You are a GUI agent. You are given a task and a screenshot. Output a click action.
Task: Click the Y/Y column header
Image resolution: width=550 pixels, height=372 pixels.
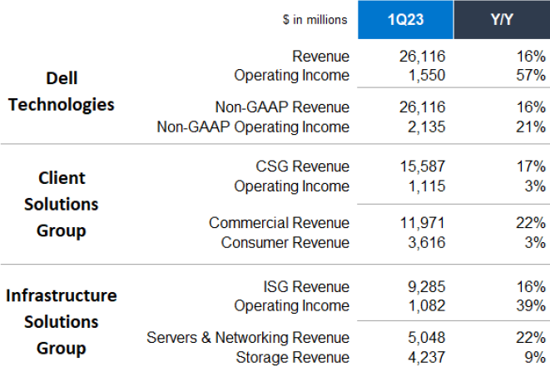502,20
